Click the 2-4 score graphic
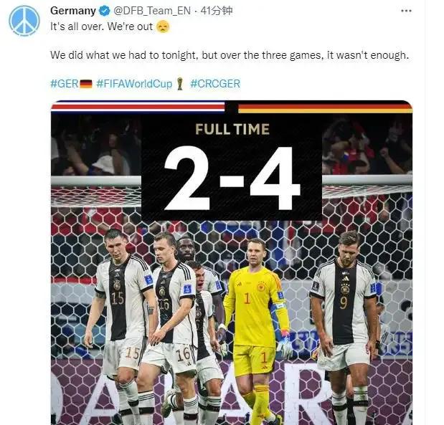This screenshot has width=444, height=425. pyautogui.click(x=232, y=178)
